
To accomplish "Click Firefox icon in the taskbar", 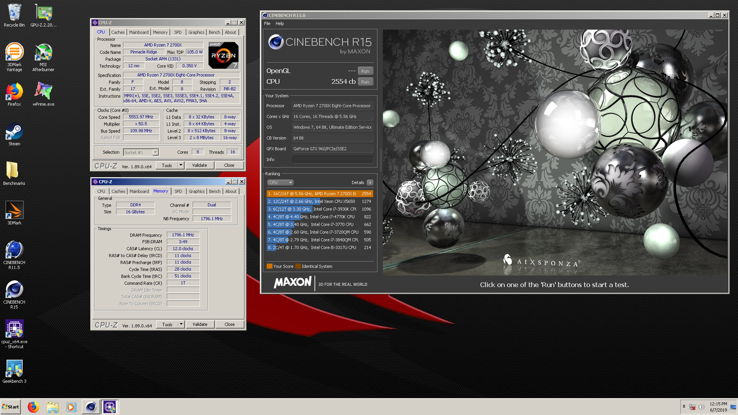I will coord(33,407).
